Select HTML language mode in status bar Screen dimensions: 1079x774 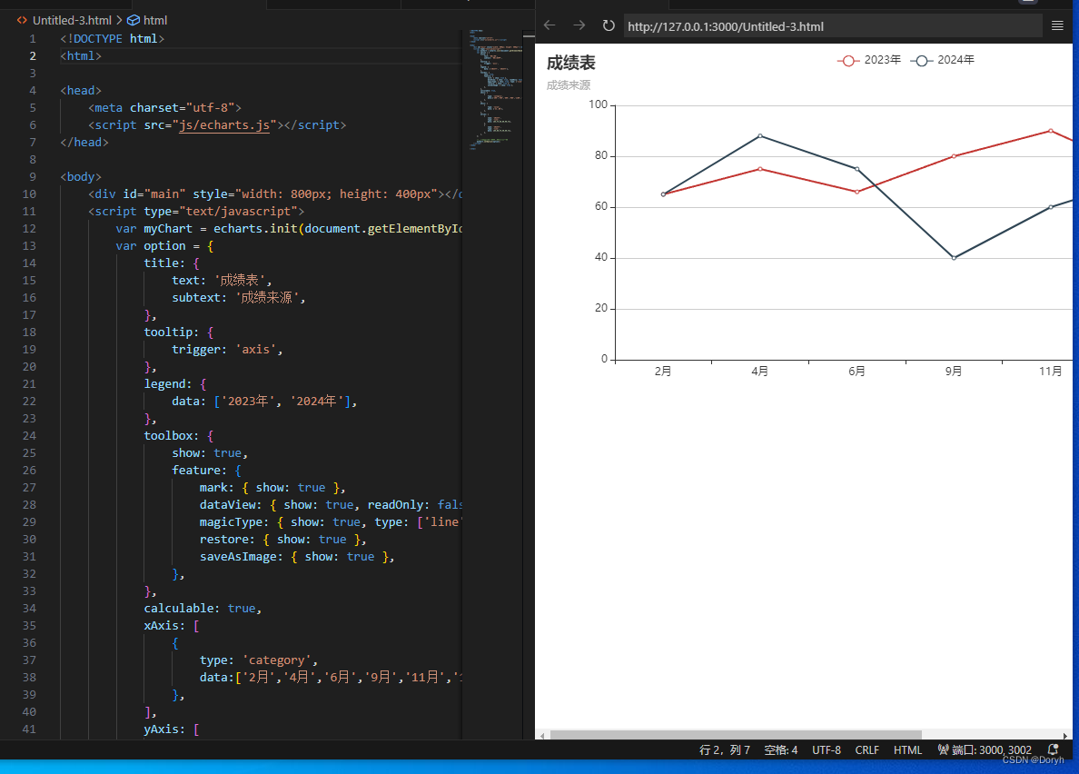coord(907,749)
